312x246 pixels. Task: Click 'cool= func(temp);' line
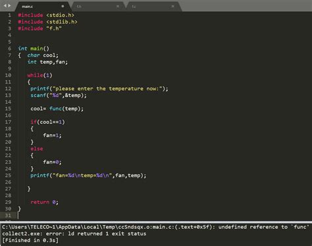pyautogui.click(x=57, y=109)
